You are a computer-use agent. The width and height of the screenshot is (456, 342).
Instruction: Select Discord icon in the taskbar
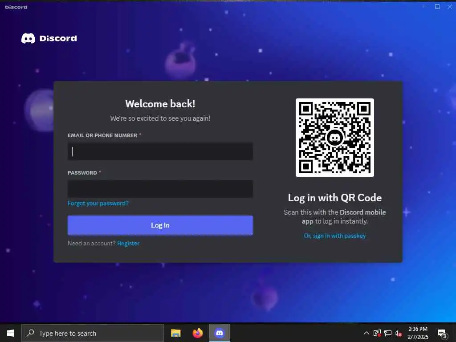(x=220, y=333)
